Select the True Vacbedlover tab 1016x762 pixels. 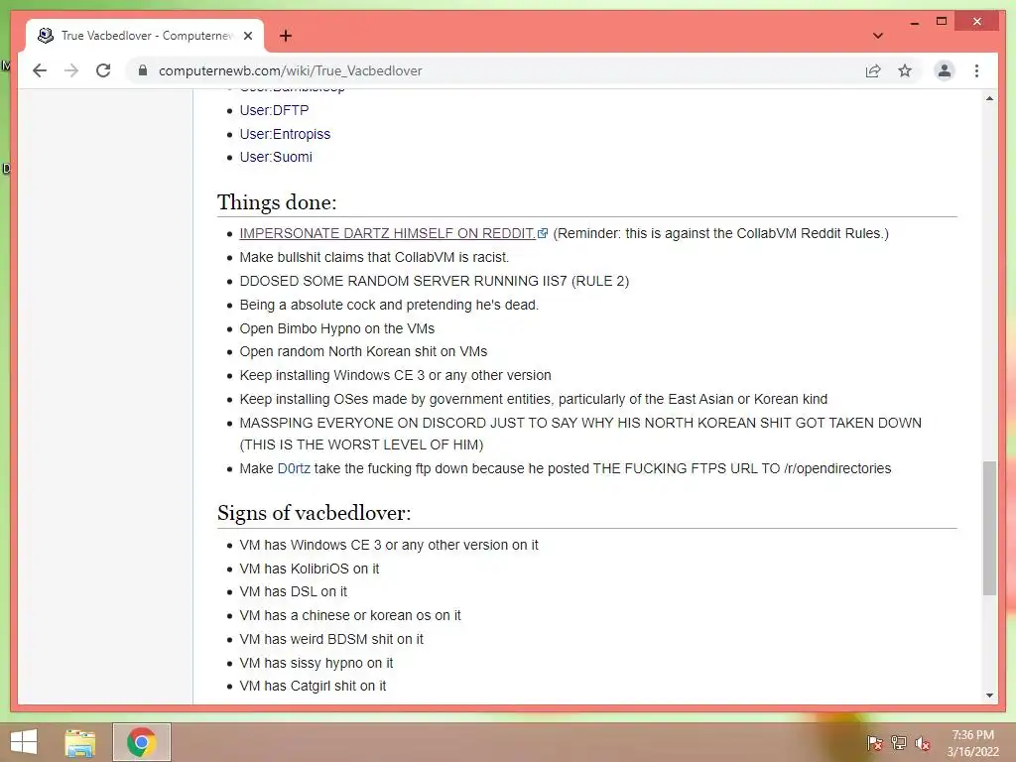144,36
